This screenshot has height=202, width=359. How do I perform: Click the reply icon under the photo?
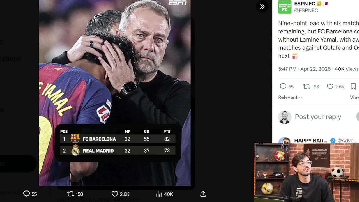click(26, 194)
